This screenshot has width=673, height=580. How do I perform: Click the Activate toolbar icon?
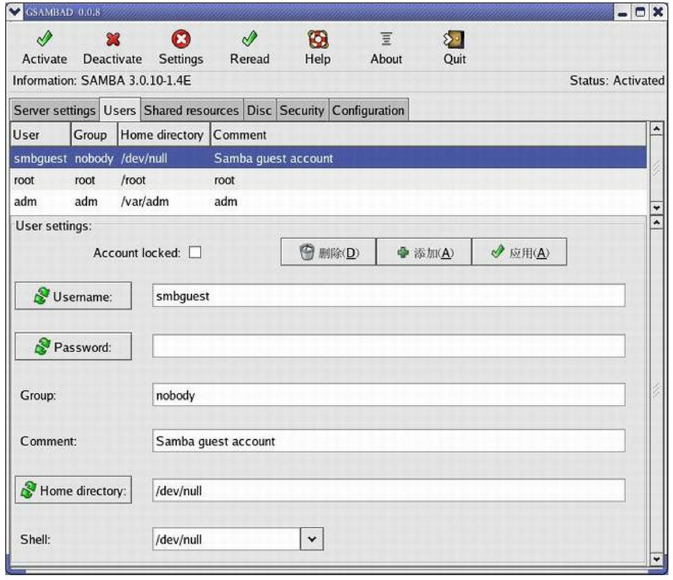44,39
